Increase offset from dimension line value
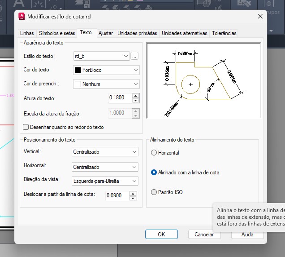This screenshot has height=257, width=285. [x=132, y=193]
